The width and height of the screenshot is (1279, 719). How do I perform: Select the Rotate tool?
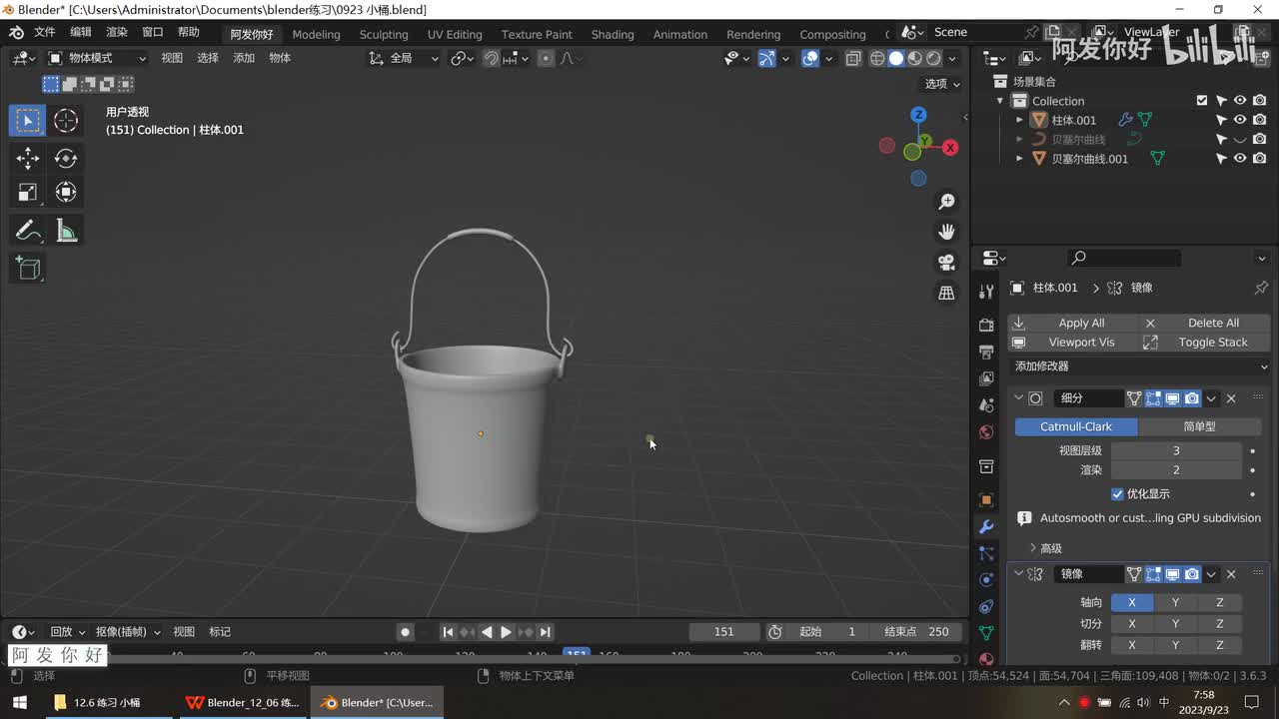(66, 158)
